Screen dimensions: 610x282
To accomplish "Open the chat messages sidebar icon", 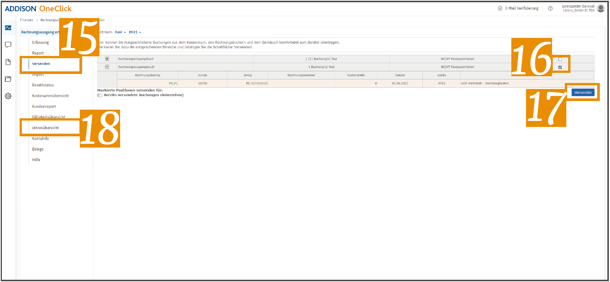I will pos(8,45).
